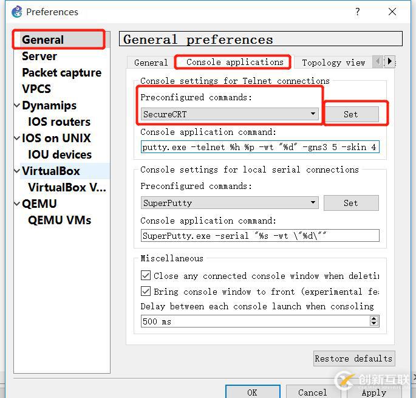Click the Apply button
The height and width of the screenshot is (398, 416).
[x=374, y=392]
